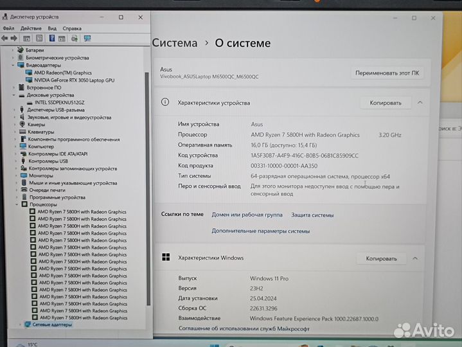Viewport: 462px width, 347px height.
Task: Click the Код устройства value text
Action: 305,156
